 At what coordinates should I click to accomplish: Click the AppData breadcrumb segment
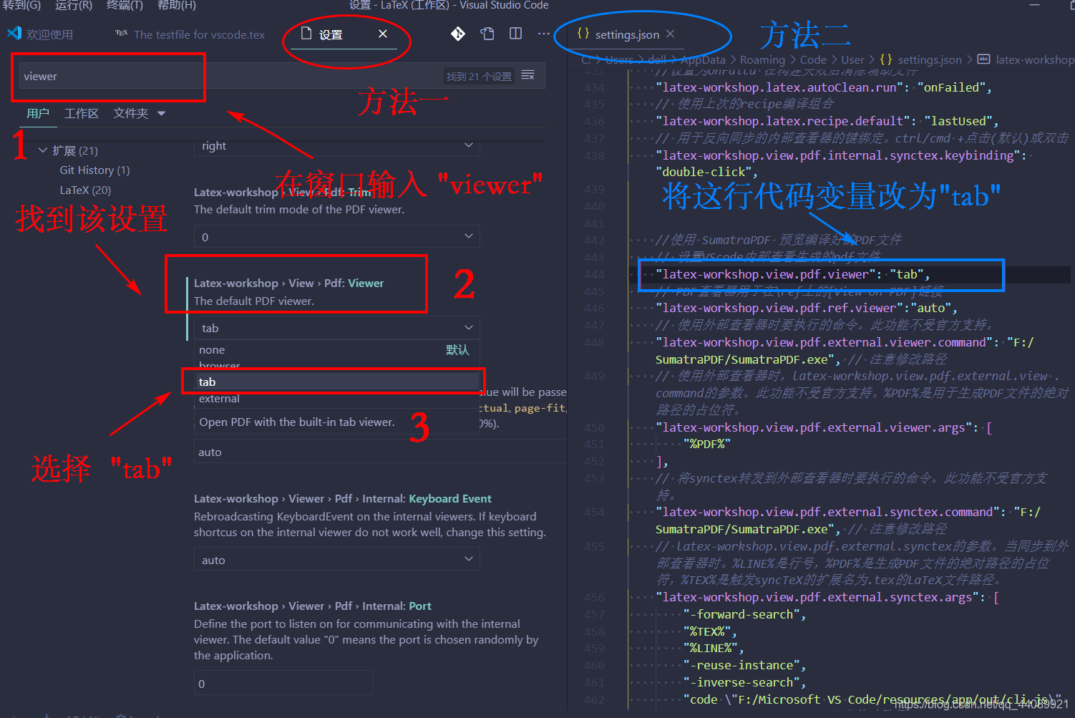pos(703,59)
